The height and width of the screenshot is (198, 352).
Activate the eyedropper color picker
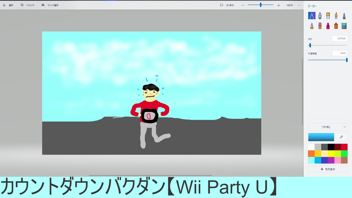tap(341, 137)
